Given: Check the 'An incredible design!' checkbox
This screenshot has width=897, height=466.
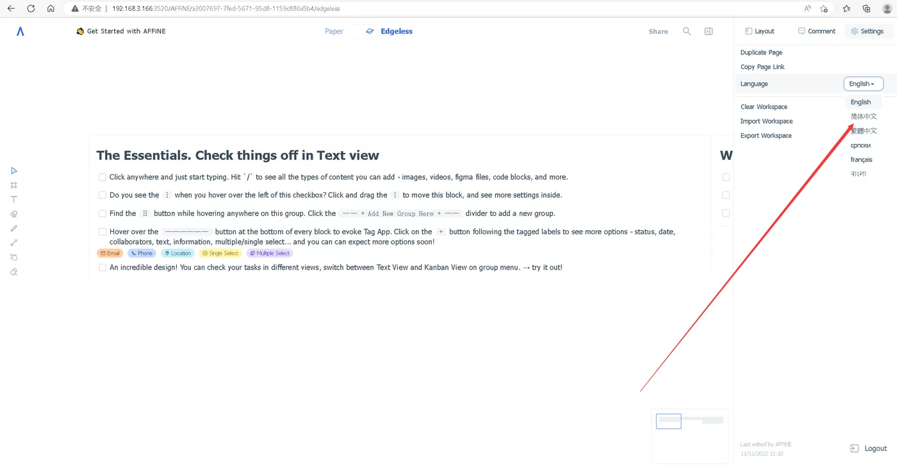Looking at the screenshot, I should coord(103,268).
